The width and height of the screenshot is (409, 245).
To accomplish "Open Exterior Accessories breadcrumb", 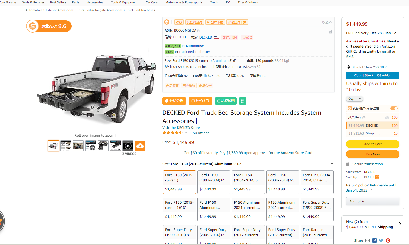I will click(59, 10).
